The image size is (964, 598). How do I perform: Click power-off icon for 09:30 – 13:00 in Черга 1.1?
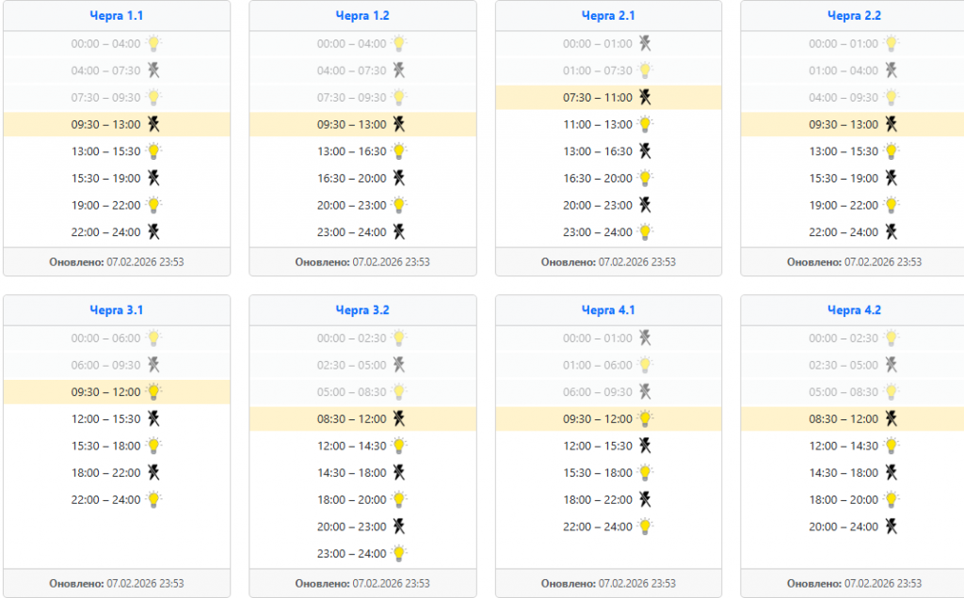(153, 124)
